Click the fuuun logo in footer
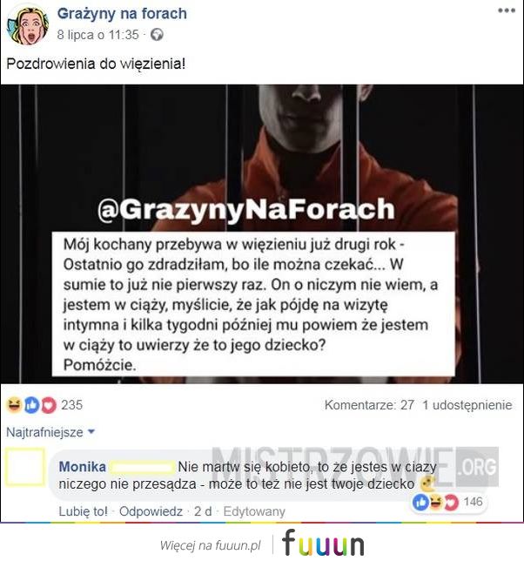Image resolution: width=524 pixels, height=561 pixels. click(x=323, y=544)
